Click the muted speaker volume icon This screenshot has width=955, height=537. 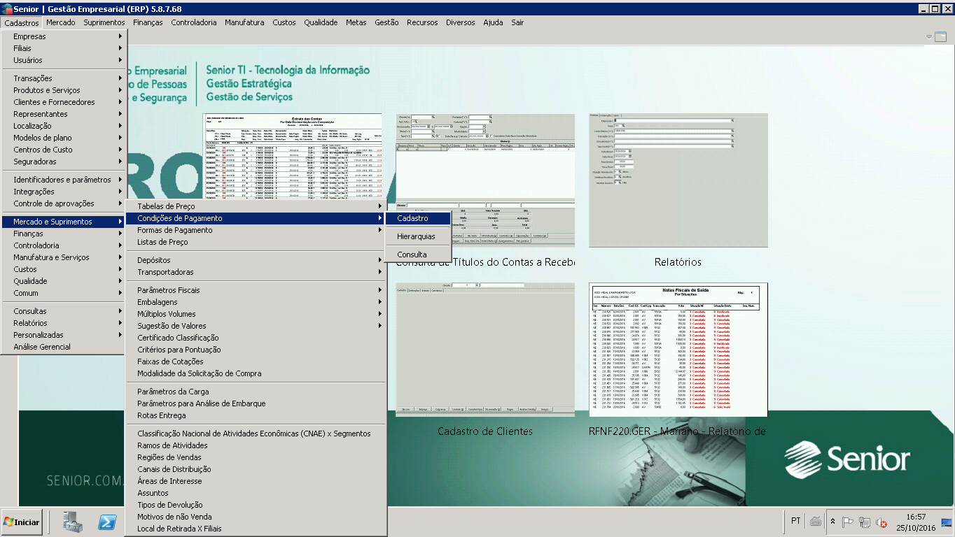[882, 522]
